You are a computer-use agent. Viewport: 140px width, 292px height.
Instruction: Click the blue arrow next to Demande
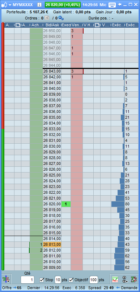click(x=118, y=288)
